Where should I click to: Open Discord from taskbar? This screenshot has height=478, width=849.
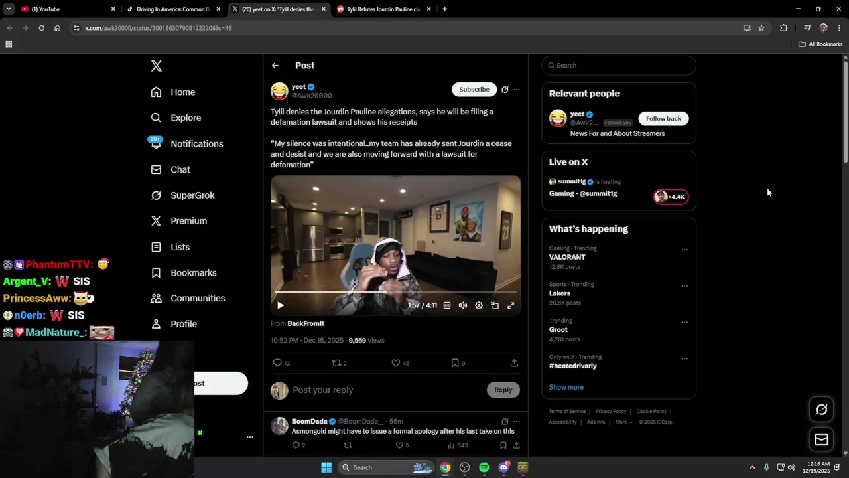[x=504, y=467]
